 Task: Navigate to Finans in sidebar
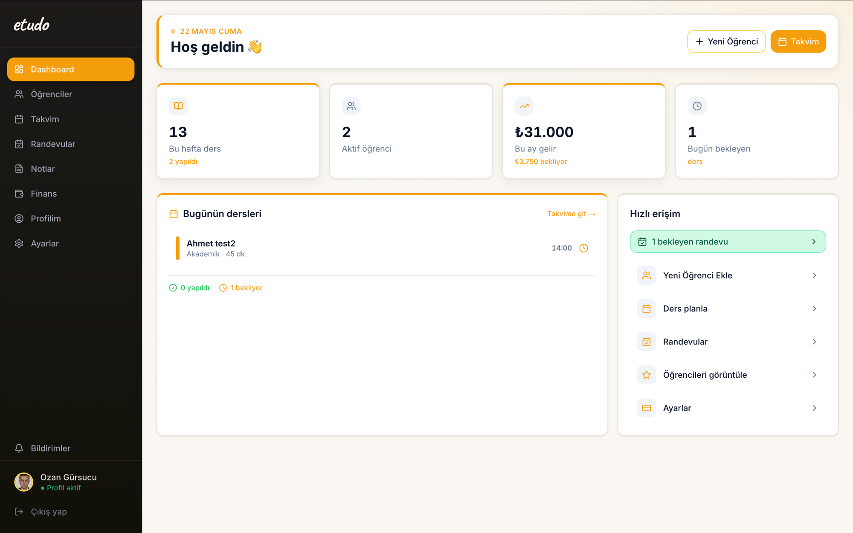[71, 194]
